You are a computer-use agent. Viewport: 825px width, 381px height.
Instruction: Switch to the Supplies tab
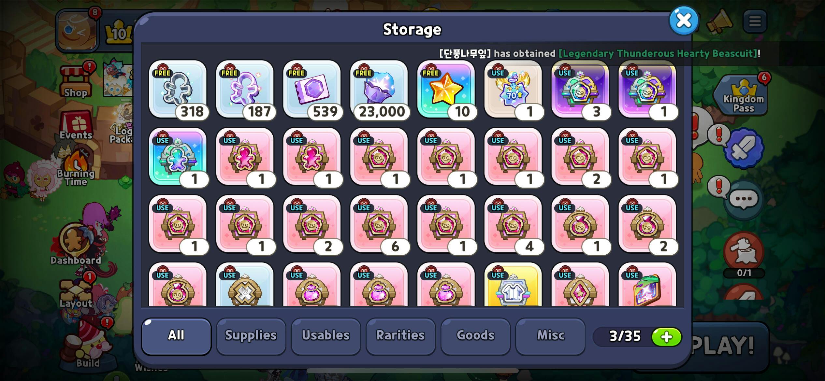point(251,336)
